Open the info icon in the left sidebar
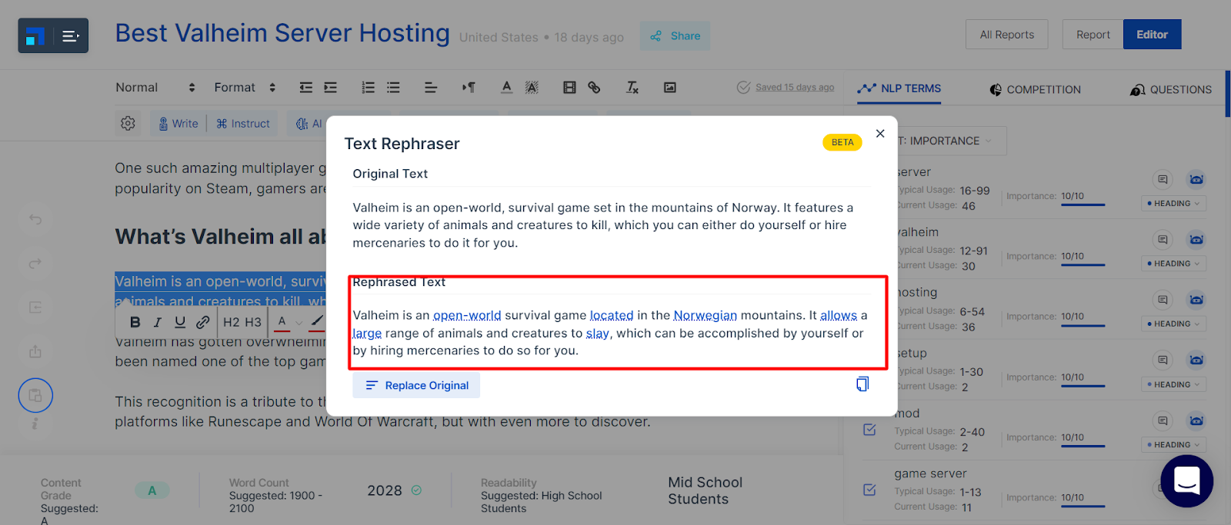Viewport: 1231px width, 525px height. tap(35, 424)
